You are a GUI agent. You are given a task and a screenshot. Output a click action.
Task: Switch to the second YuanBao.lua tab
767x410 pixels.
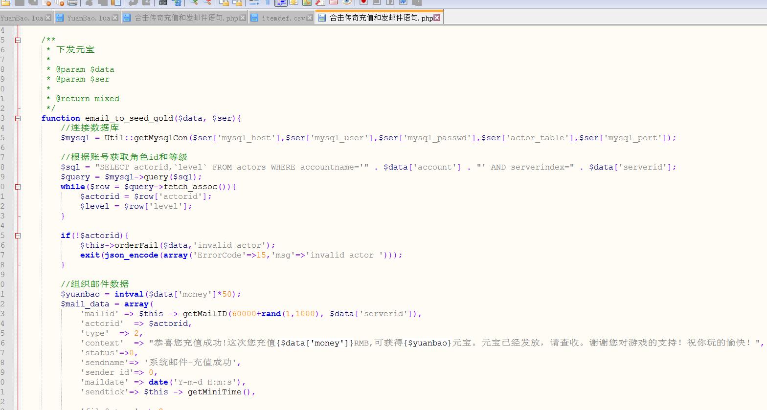[x=88, y=18]
